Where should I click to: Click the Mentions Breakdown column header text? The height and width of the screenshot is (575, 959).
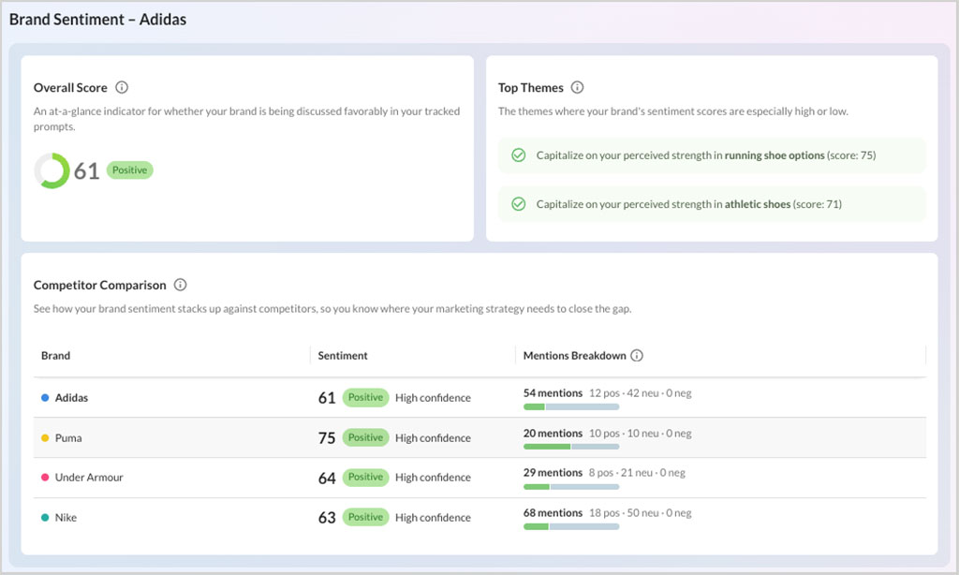point(574,356)
